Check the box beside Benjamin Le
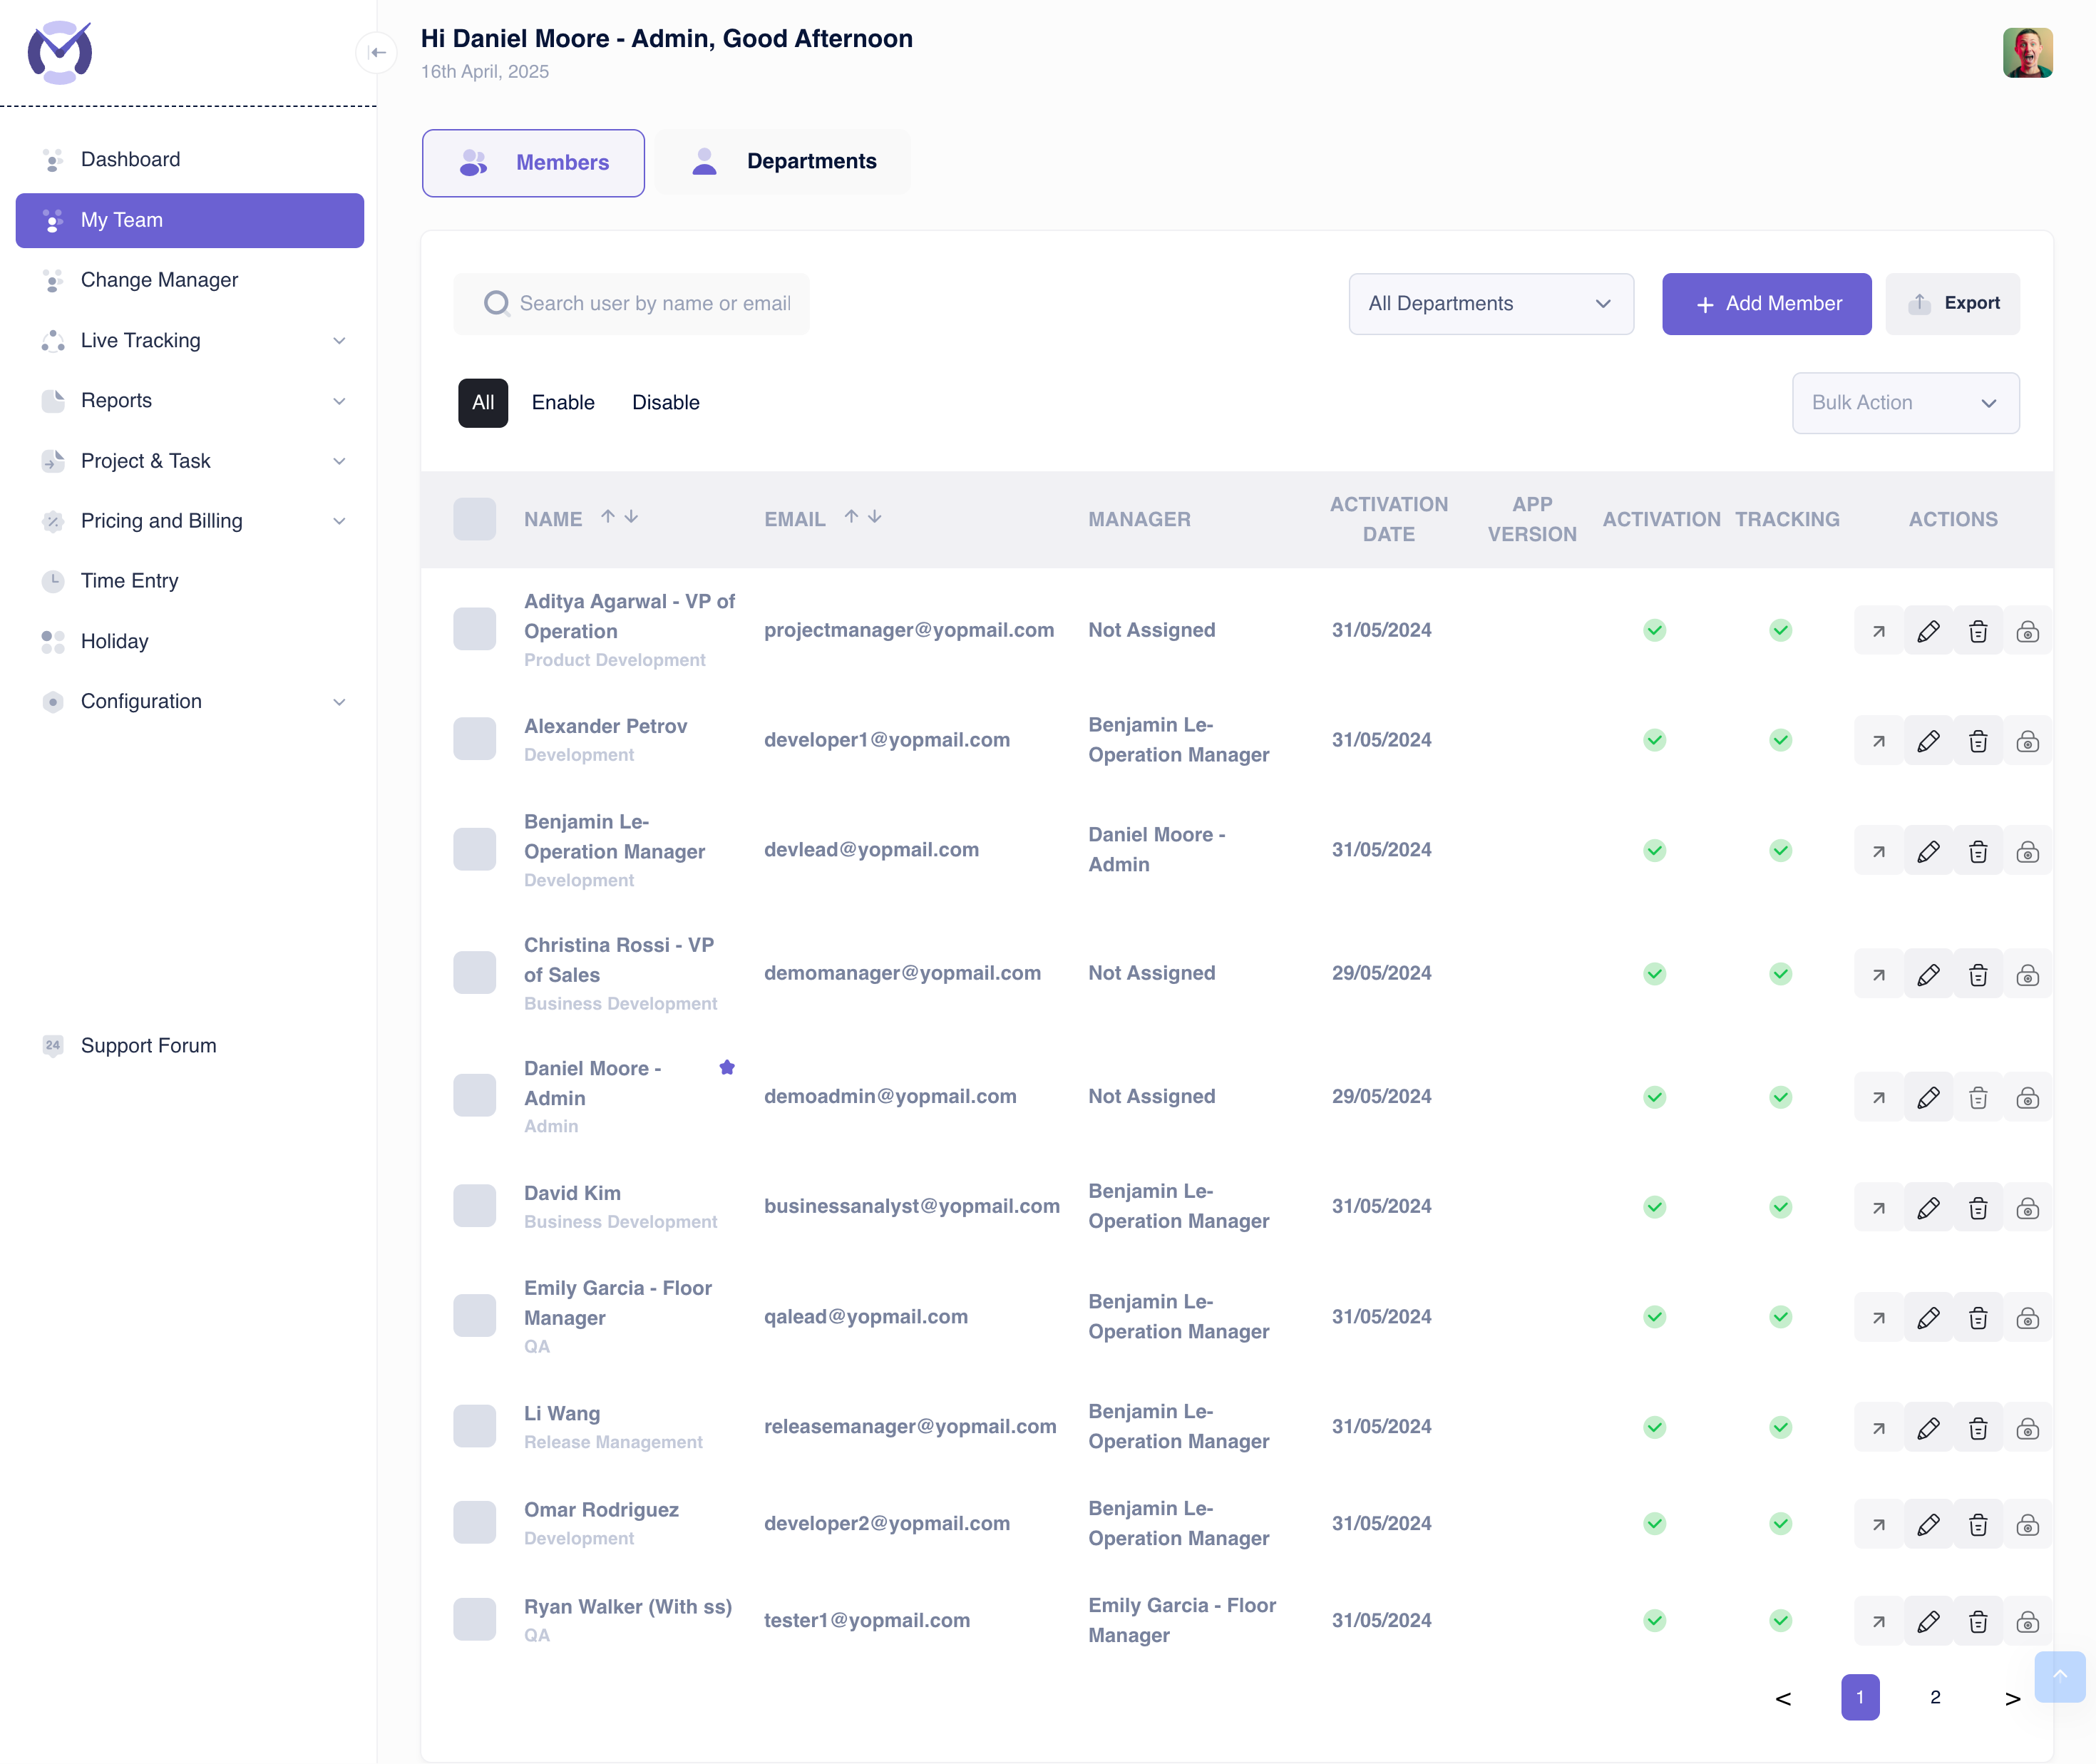Image resolution: width=2096 pixels, height=1764 pixels. pos(474,849)
